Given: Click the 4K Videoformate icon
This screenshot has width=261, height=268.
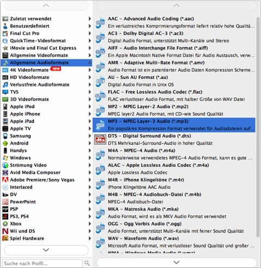Looking at the screenshot, I should [5, 70].
